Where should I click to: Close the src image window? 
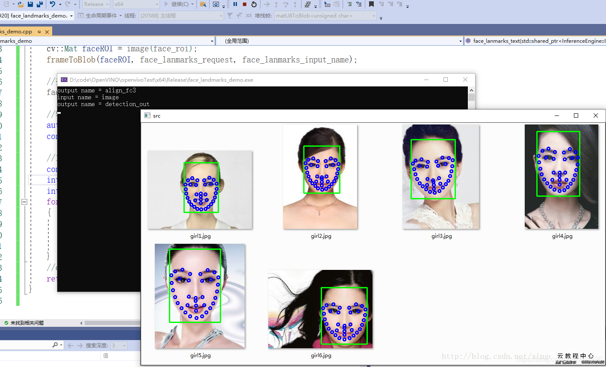point(596,115)
